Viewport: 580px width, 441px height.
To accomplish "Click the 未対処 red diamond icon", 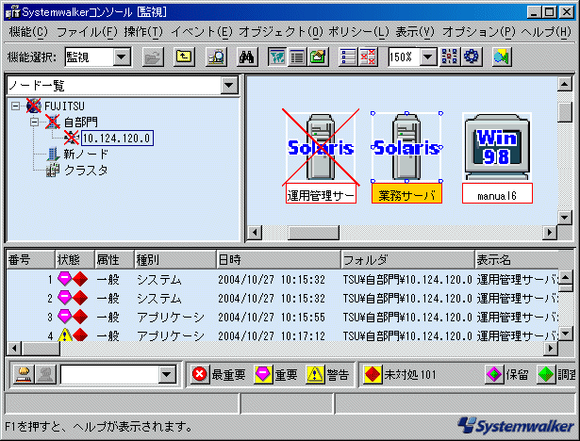I will click(373, 374).
